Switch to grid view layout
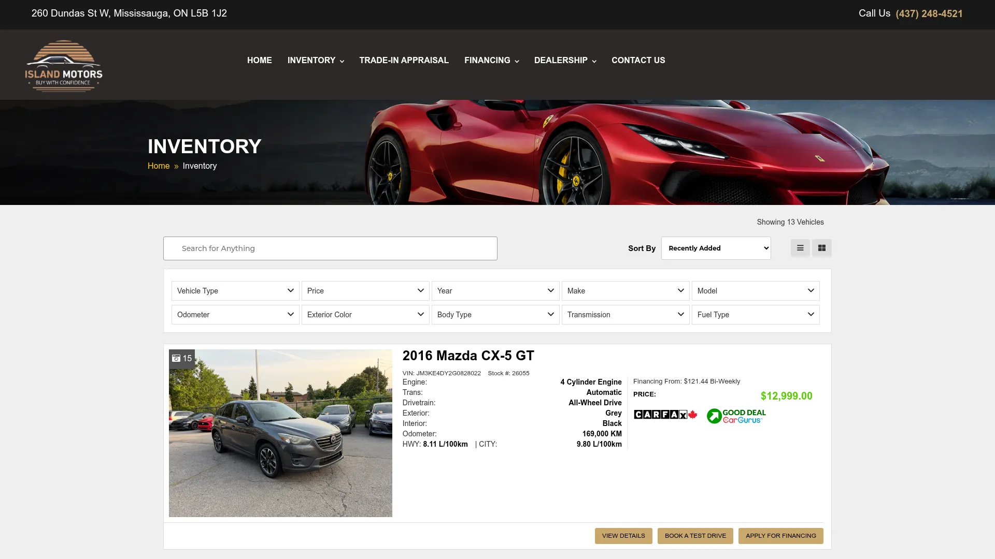The image size is (995, 559). [x=822, y=248]
